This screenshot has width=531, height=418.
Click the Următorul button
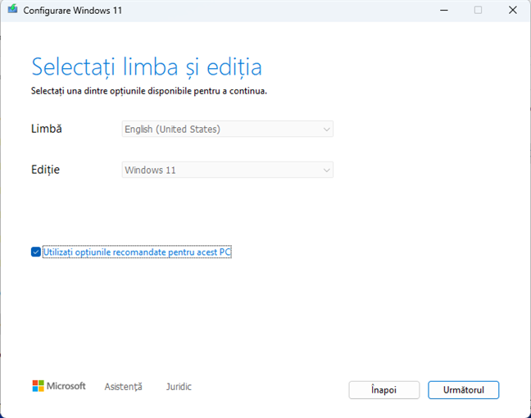pyautogui.click(x=463, y=390)
